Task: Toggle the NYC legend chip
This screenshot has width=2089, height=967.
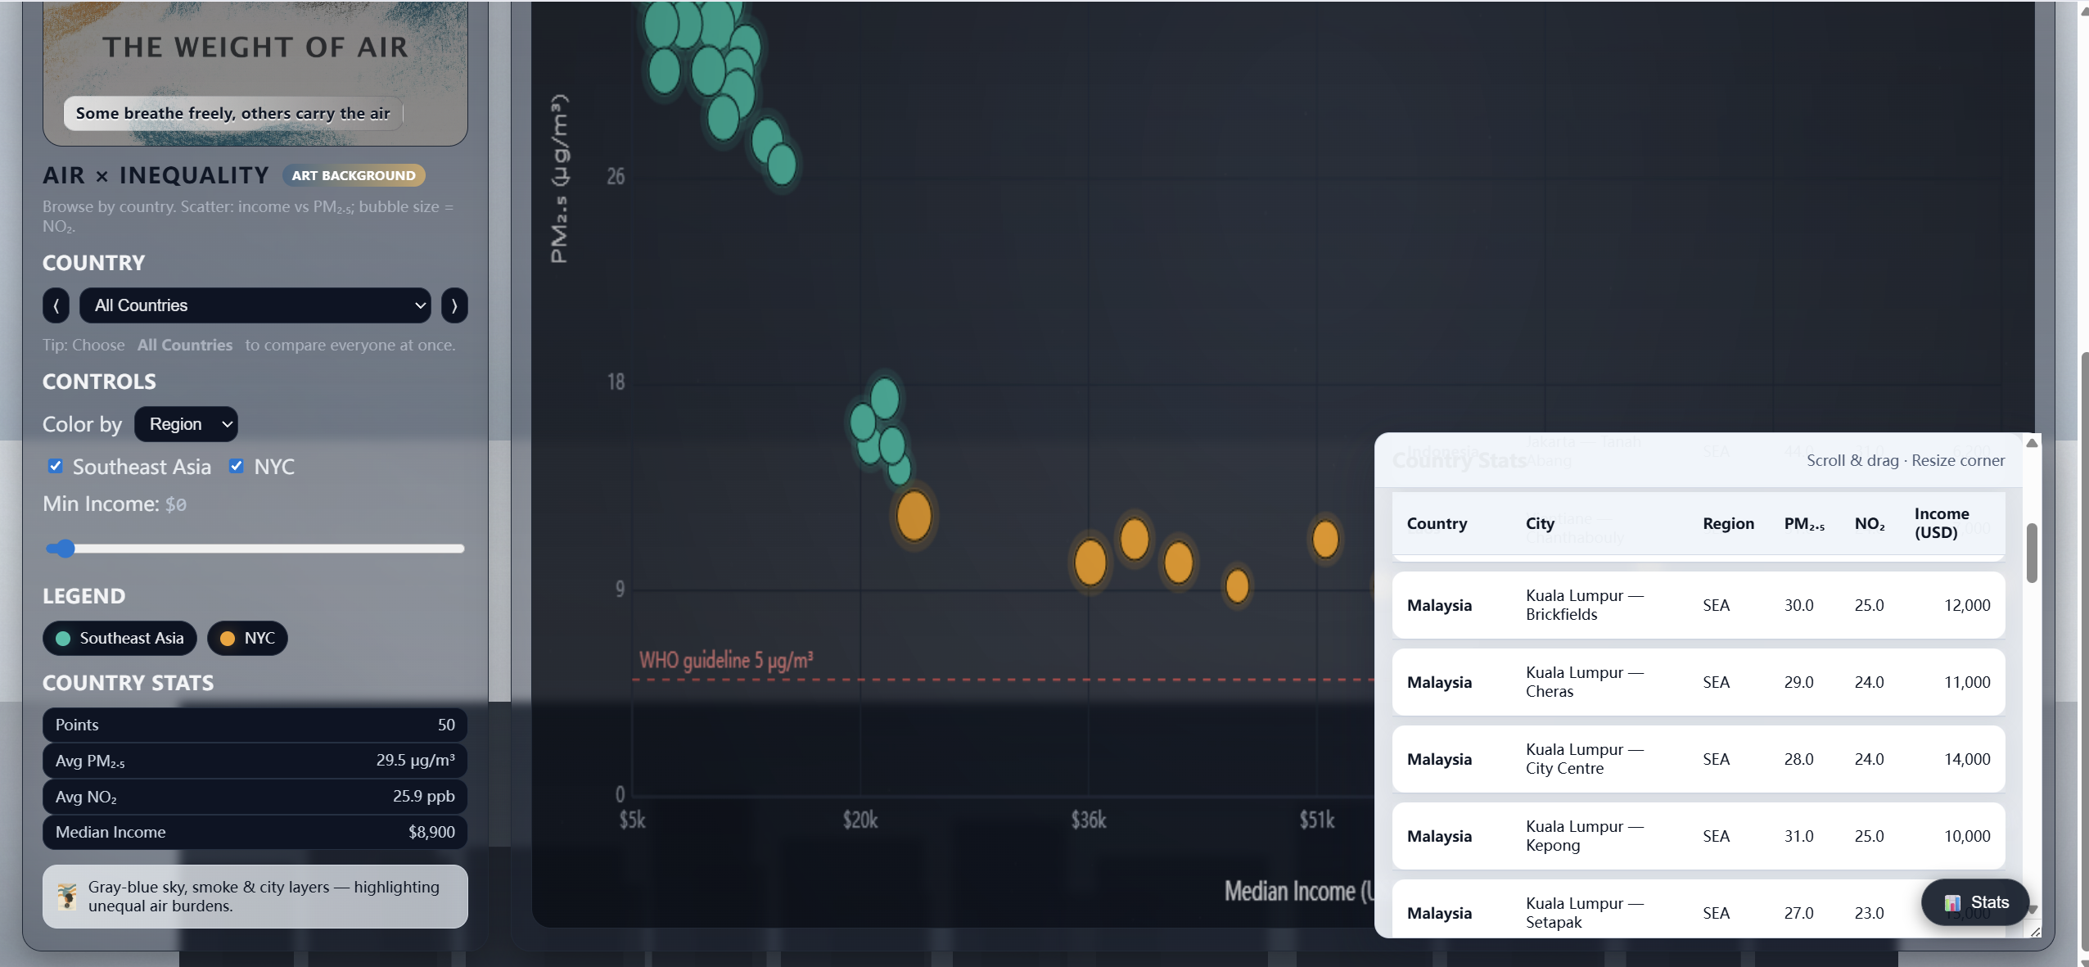Action: coord(248,638)
